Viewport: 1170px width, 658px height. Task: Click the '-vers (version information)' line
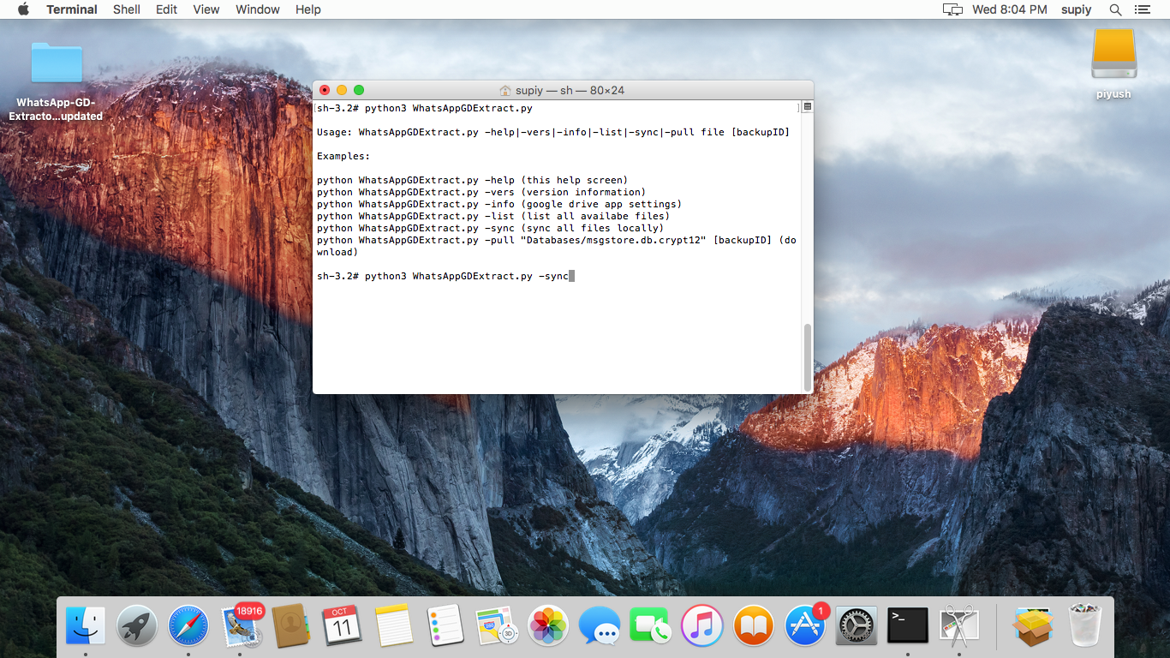[x=481, y=193]
